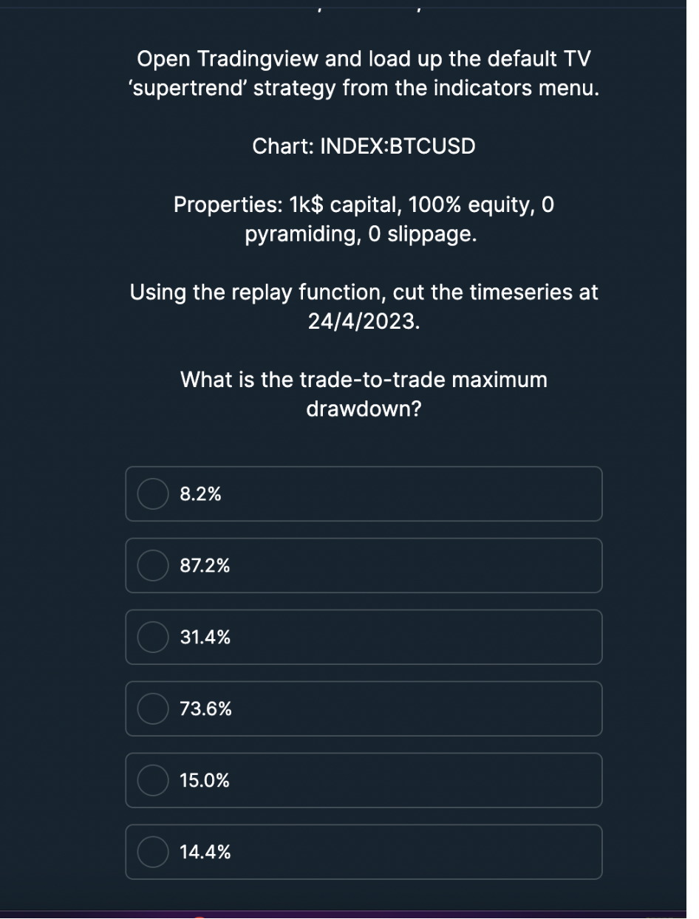Click the Chart: INDEX:BTCUSD text line
The image size is (699, 919).
pos(364,146)
